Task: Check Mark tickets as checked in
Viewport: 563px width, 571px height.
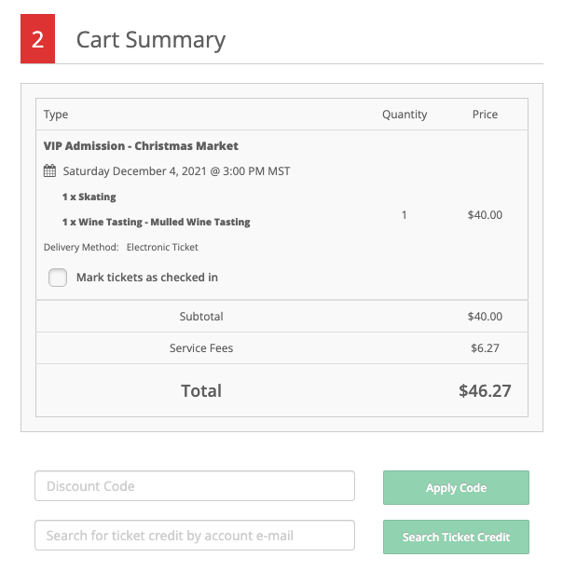Action: pyautogui.click(x=58, y=278)
